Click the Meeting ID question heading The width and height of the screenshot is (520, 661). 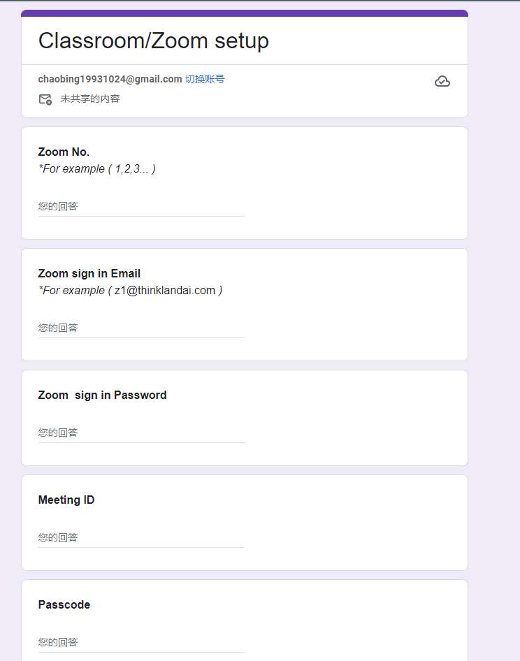pos(66,500)
